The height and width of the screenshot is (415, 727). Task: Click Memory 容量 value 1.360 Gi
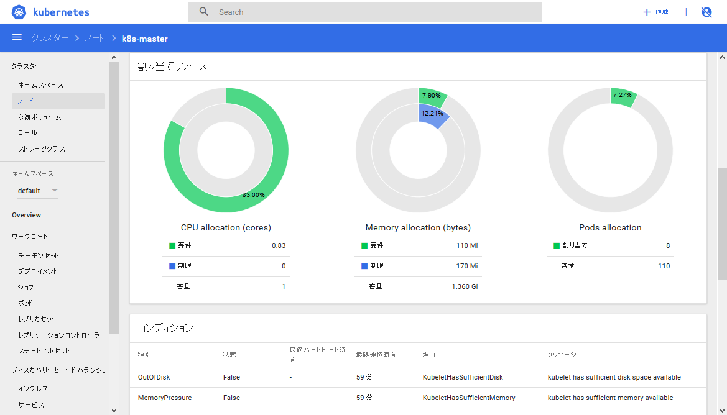tap(465, 286)
